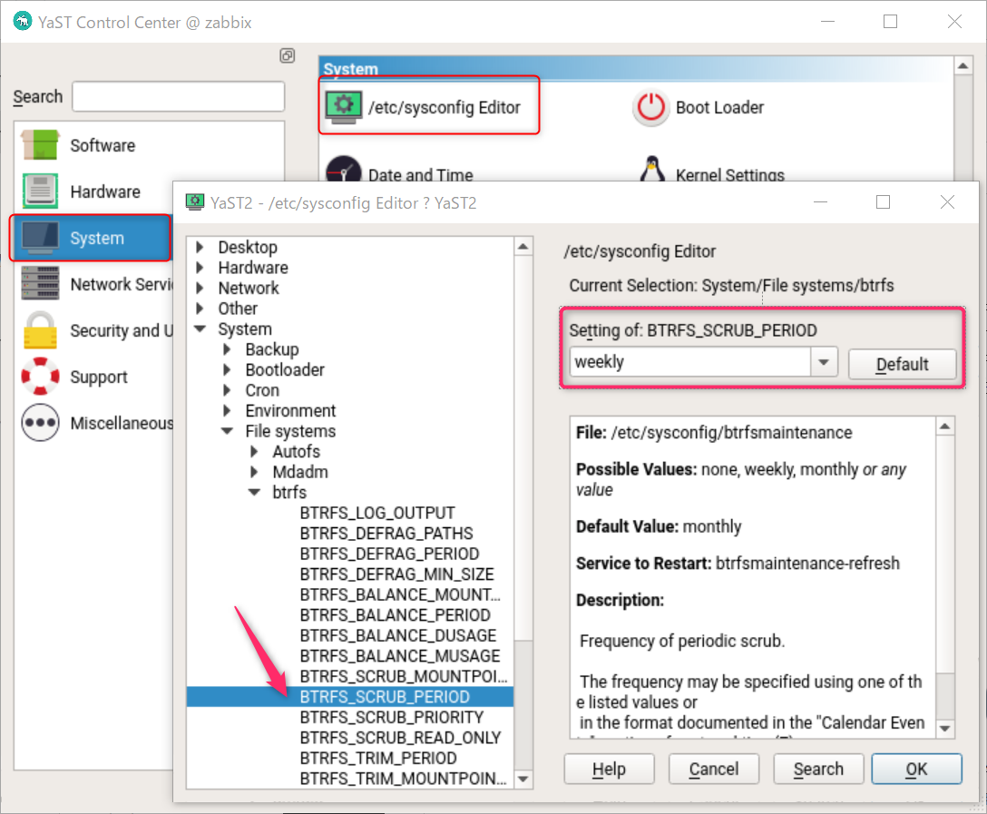Click the description panel scroll-up arrow

tap(945, 427)
